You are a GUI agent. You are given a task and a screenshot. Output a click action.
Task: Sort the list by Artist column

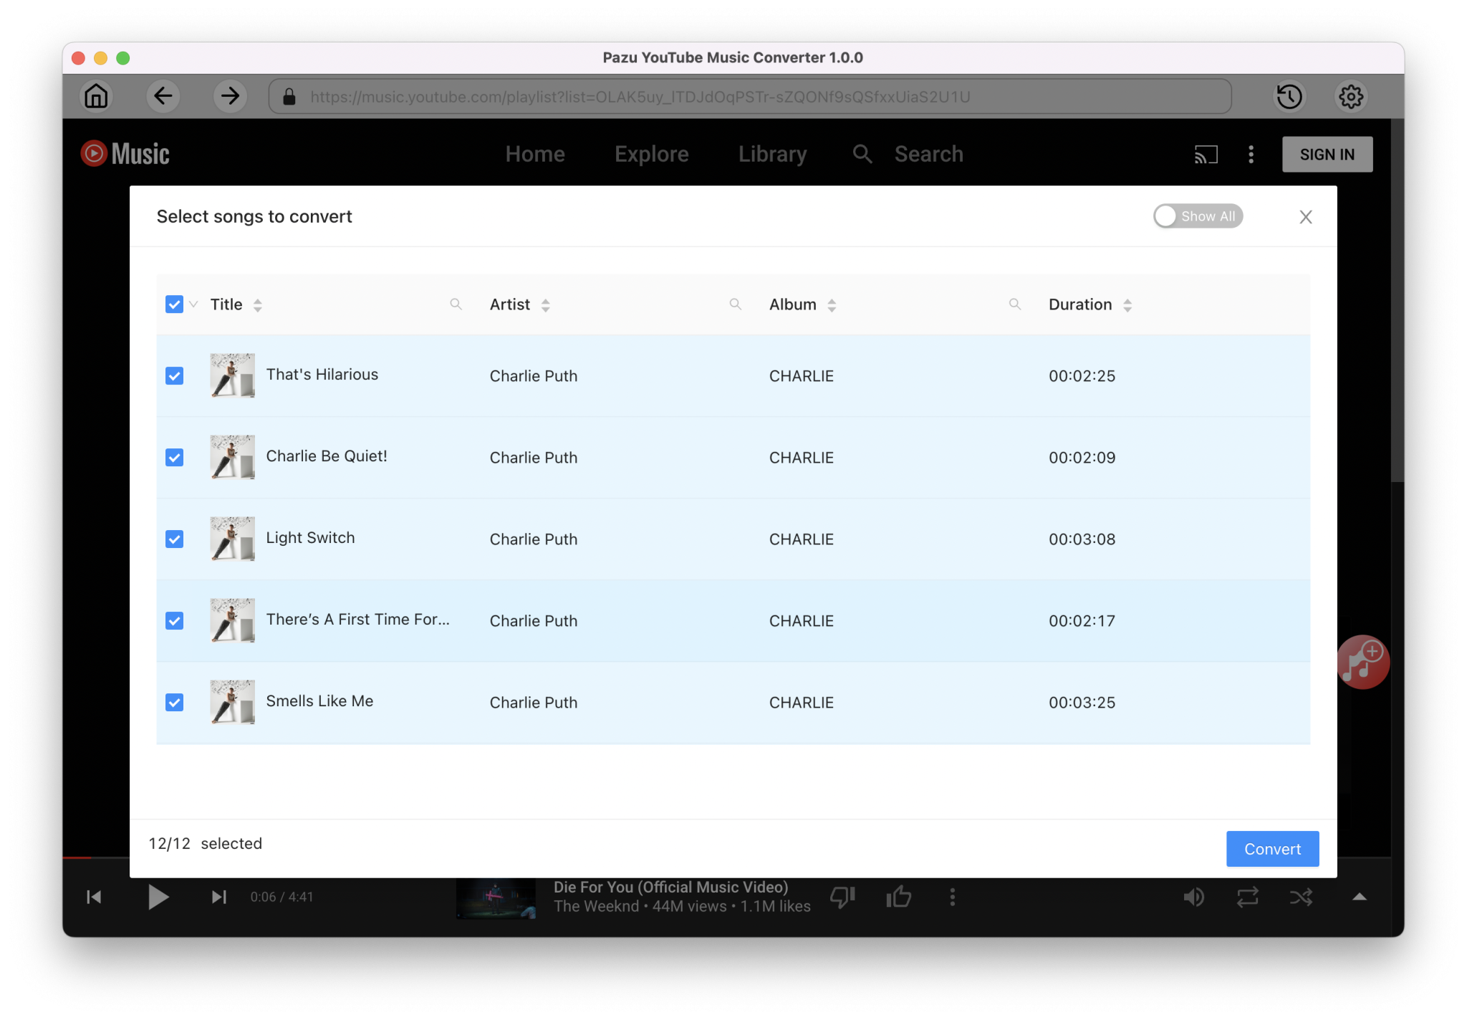pyautogui.click(x=545, y=304)
